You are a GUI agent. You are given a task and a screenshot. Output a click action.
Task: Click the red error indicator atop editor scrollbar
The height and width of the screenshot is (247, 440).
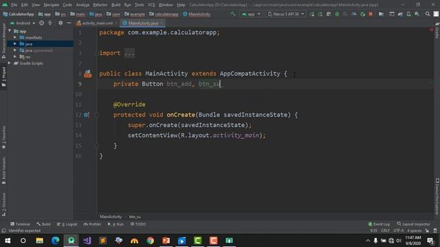pos(431,30)
